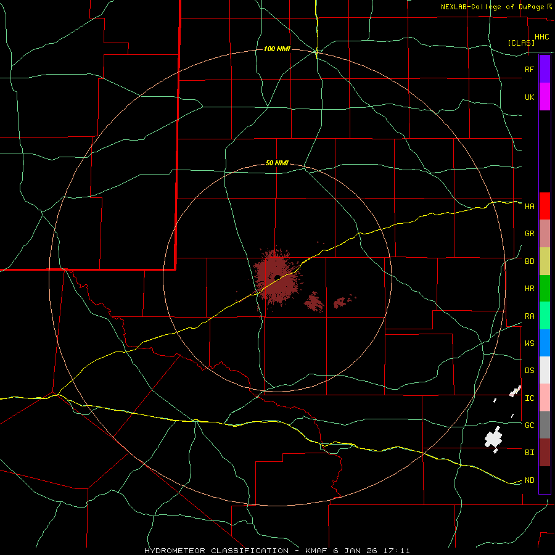Click the GC legend label
555x555 pixels.
point(529,425)
